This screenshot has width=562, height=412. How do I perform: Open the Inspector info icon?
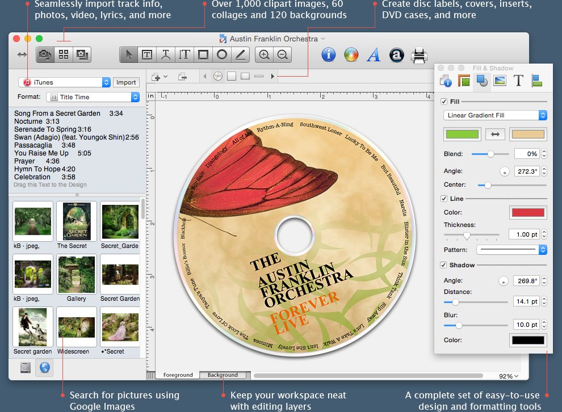[x=328, y=55]
